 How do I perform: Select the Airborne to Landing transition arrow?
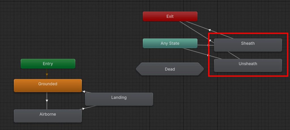tap(84, 109)
